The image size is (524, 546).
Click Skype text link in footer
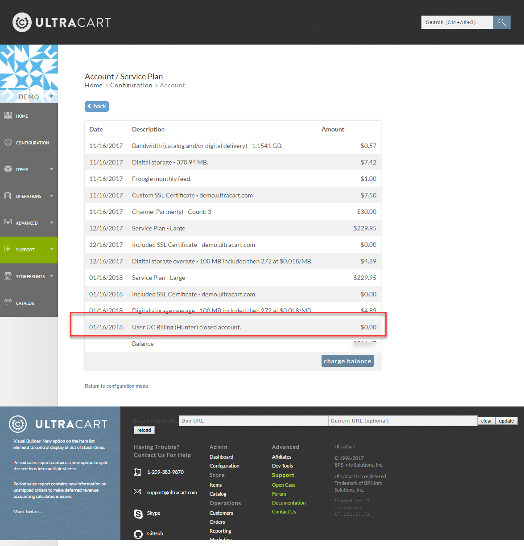pyautogui.click(x=153, y=513)
